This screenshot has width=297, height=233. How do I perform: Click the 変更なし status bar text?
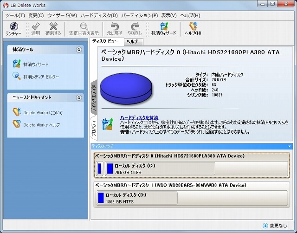click(278, 226)
